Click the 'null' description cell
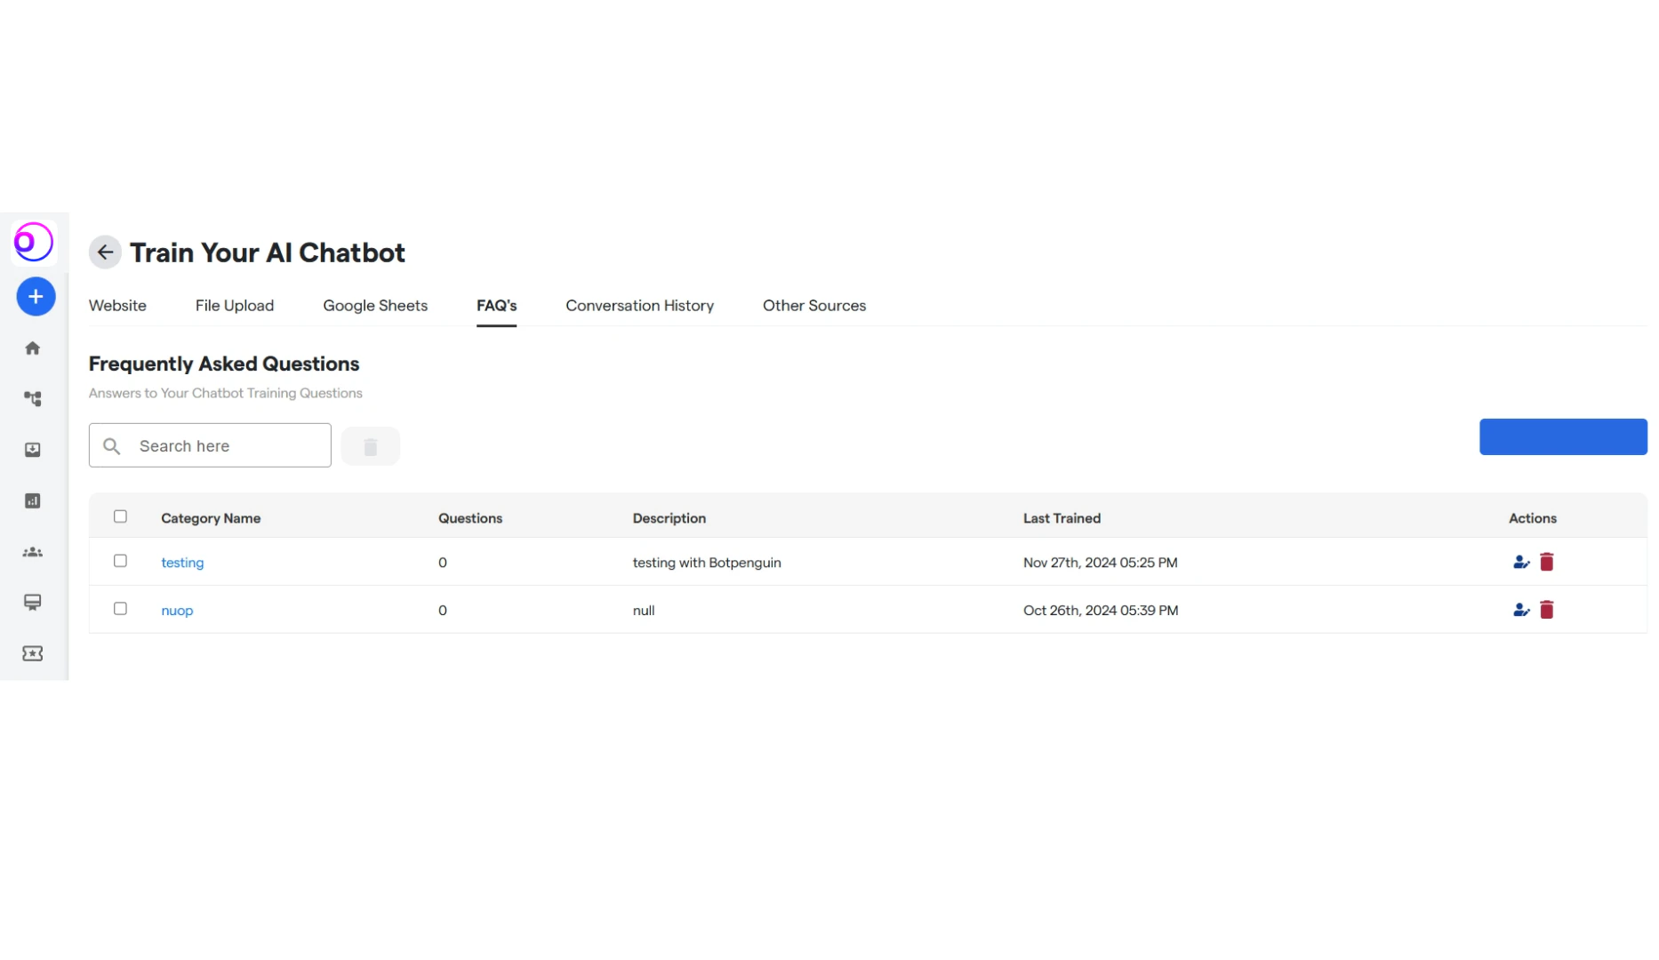This screenshot has width=1659, height=960. 644,611
